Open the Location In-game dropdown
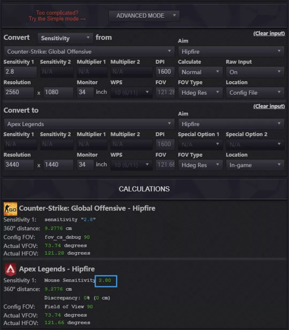This screenshot has height=330, width=289. (255, 165)
